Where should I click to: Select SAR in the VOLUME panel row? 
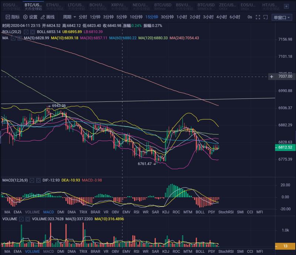point(155,252)
